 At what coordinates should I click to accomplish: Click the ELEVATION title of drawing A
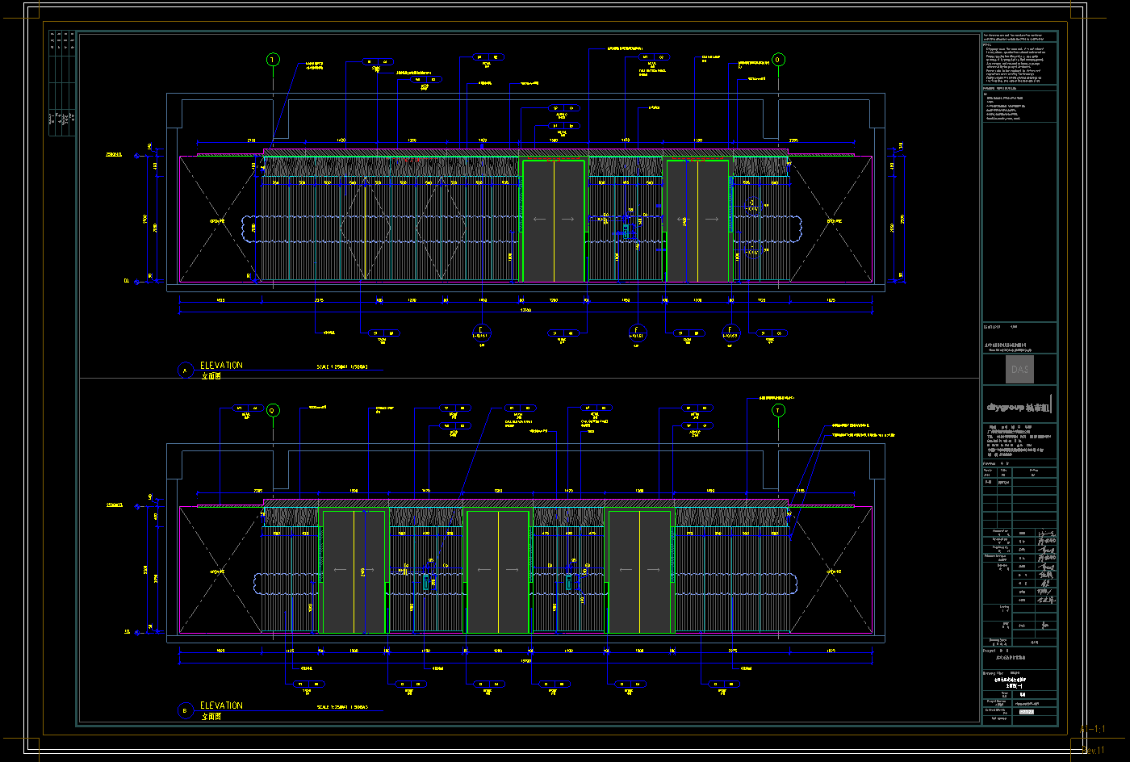click(221, 365)
